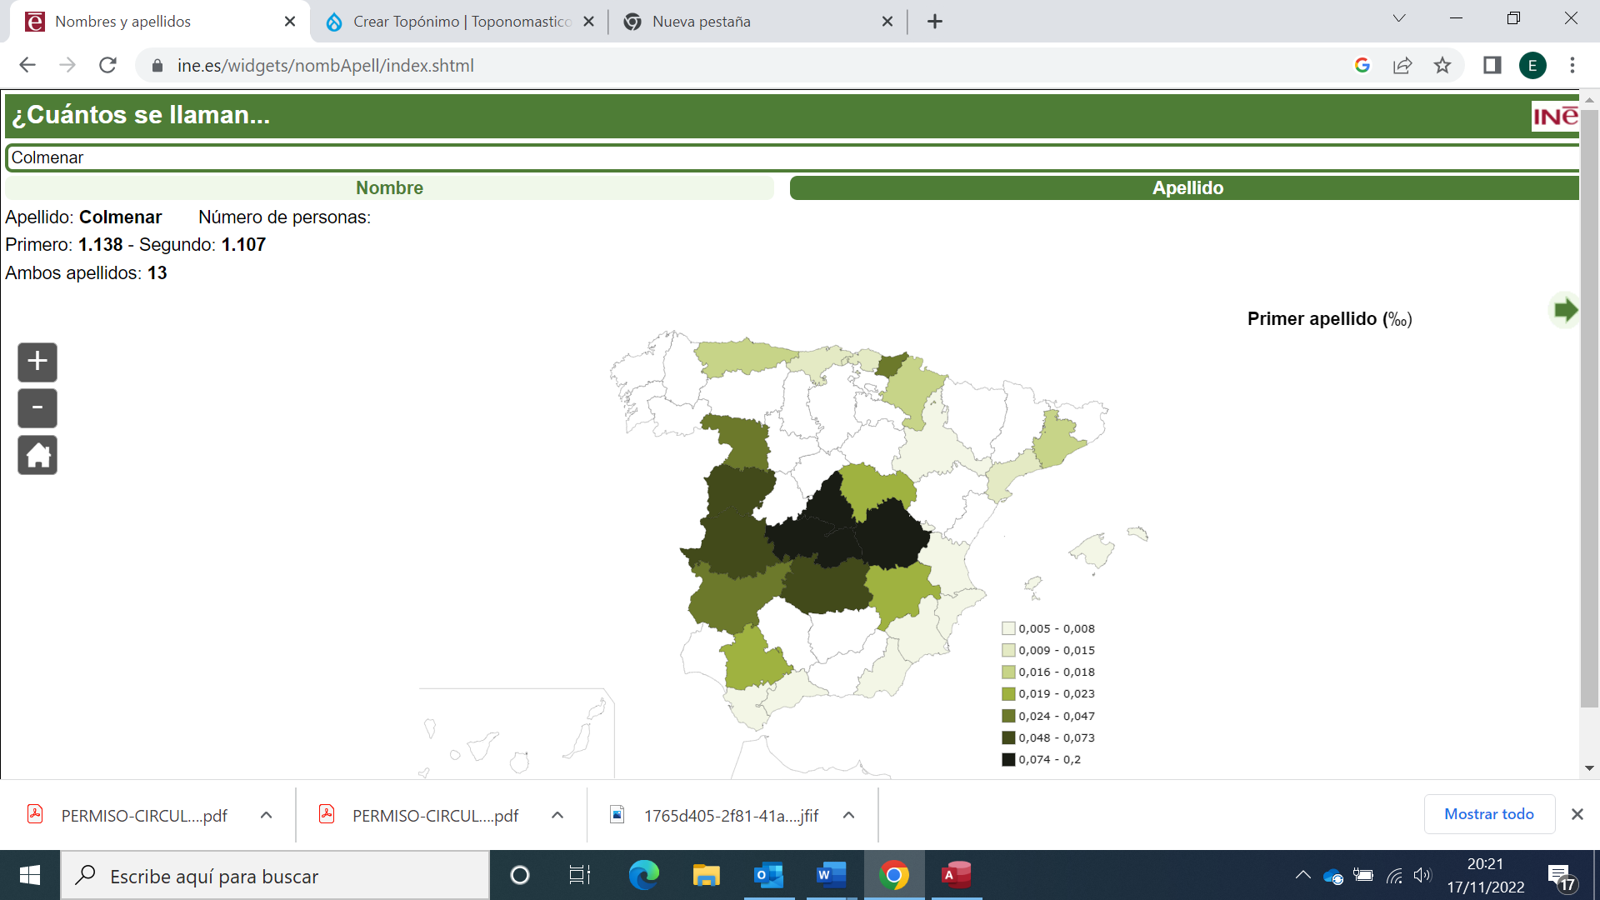
Task: Open Chrome side panel icon
Action: pyautogui.click(x=1492, y=65)
